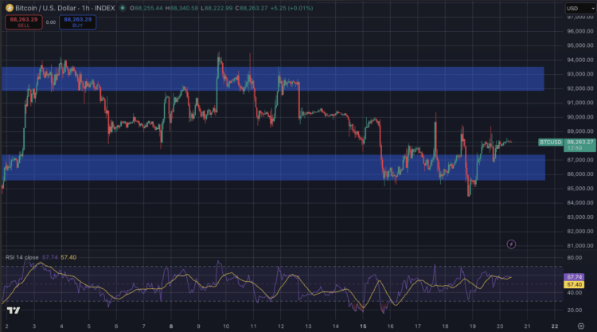Click date label 22 on time axis
The height and width of the screenshot is (332, 597).
pyautogui.click(x=555, y=326)
